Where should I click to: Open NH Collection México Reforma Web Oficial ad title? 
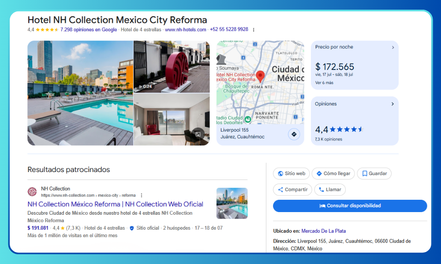pyautogui.click(x=115, y=204)
